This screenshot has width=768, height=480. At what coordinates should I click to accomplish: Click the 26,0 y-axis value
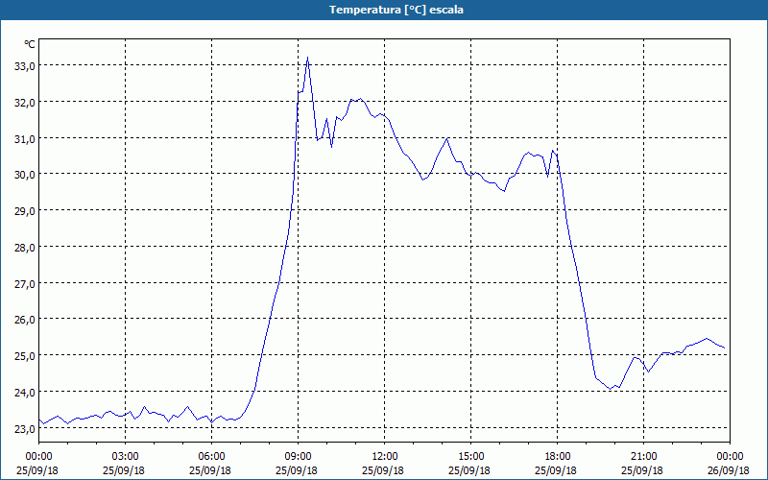coord(25,320)
